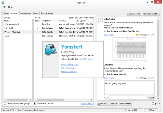The height and width of the screenshot is (113, 163).
Task: Click the Refresh button
Action: coord(114,104)
